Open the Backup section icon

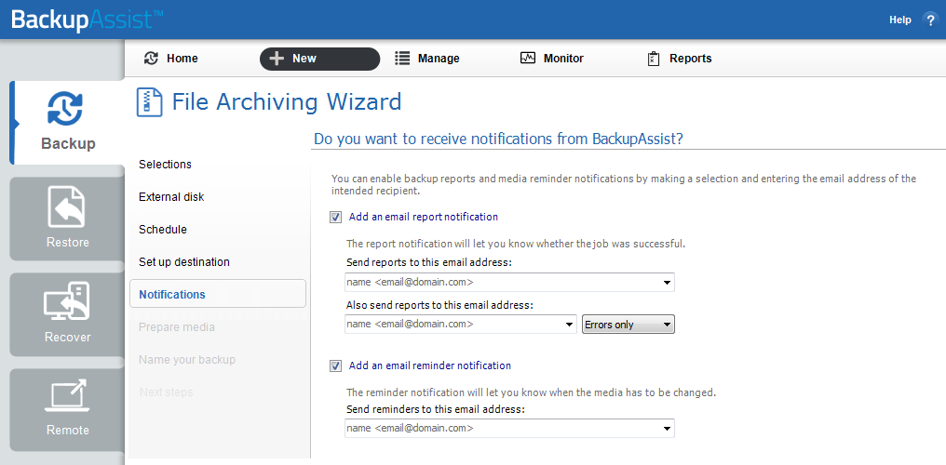point(65,109)
